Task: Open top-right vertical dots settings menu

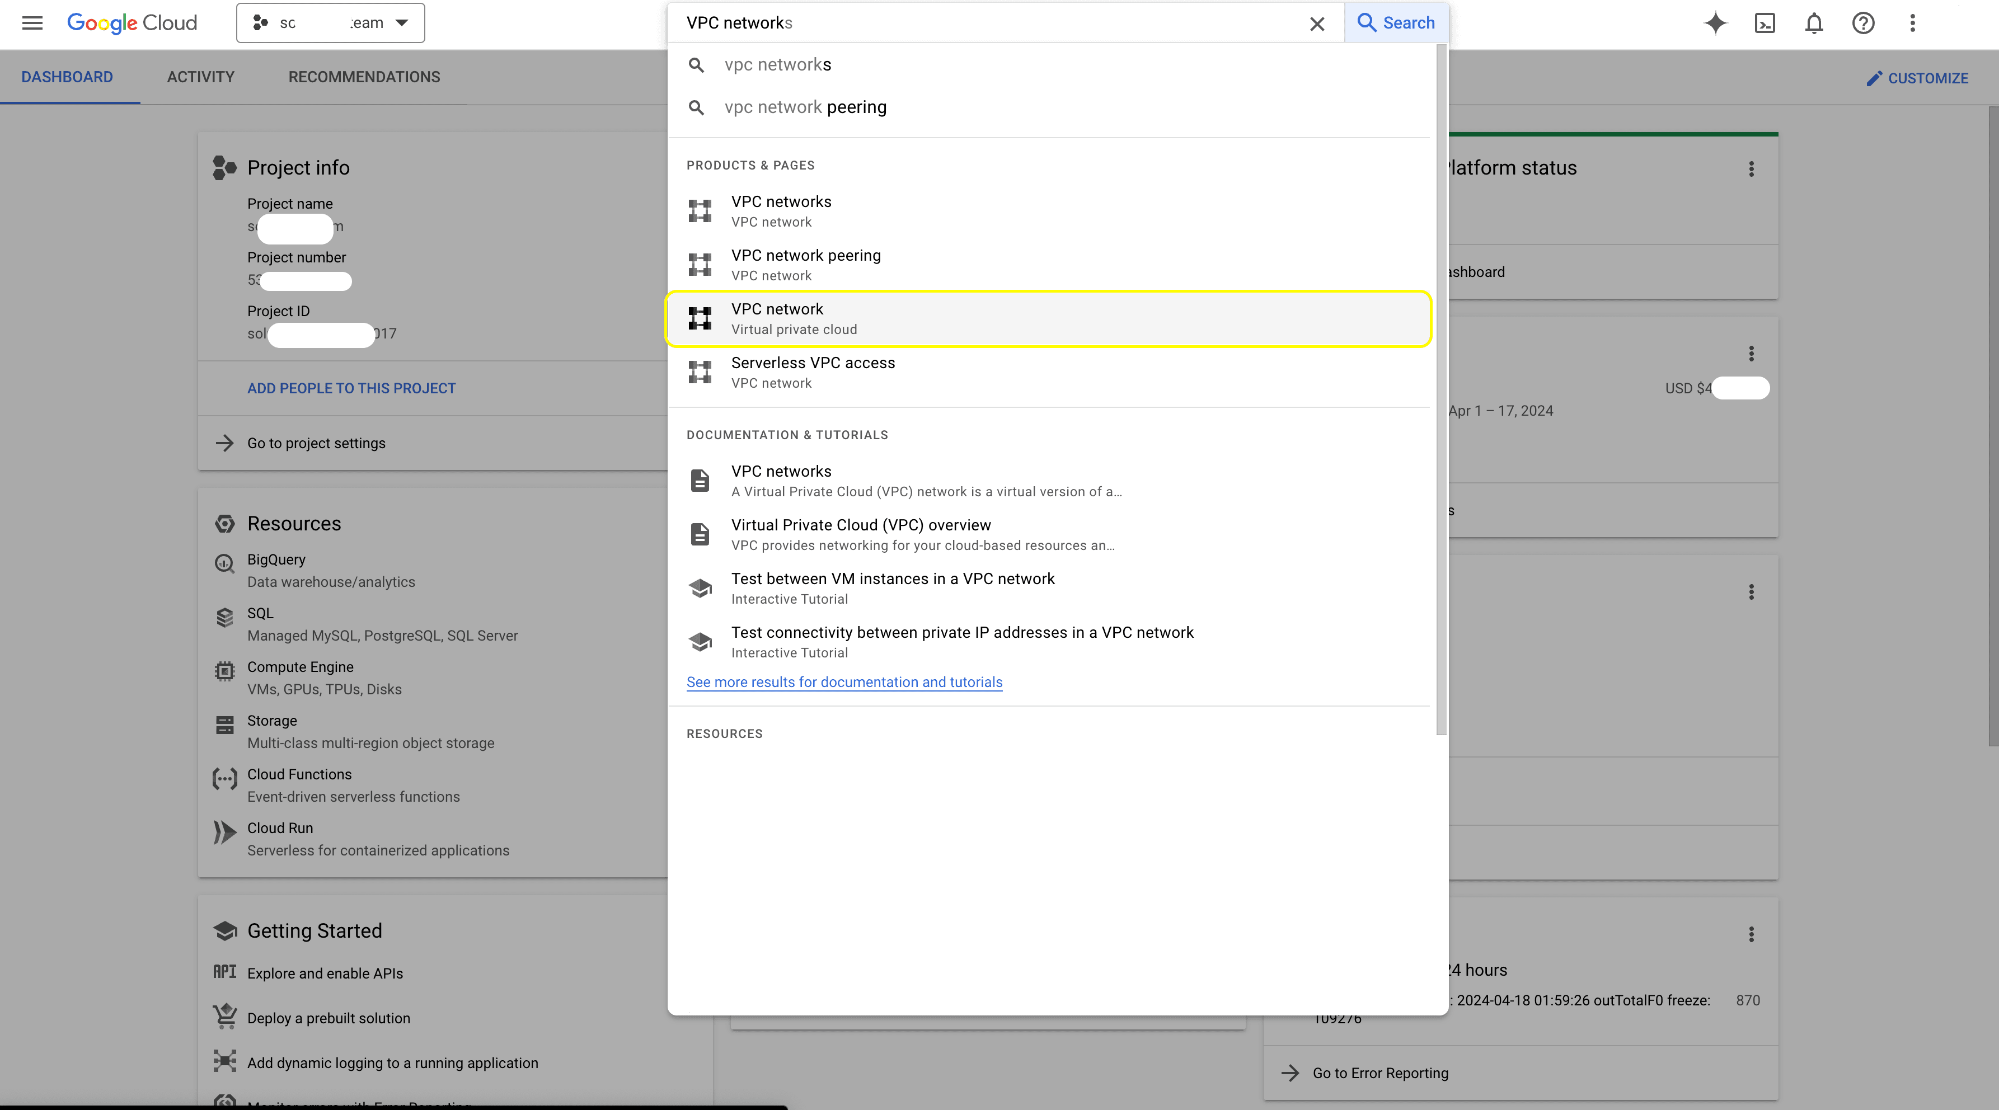Action: coord(1912,22)
